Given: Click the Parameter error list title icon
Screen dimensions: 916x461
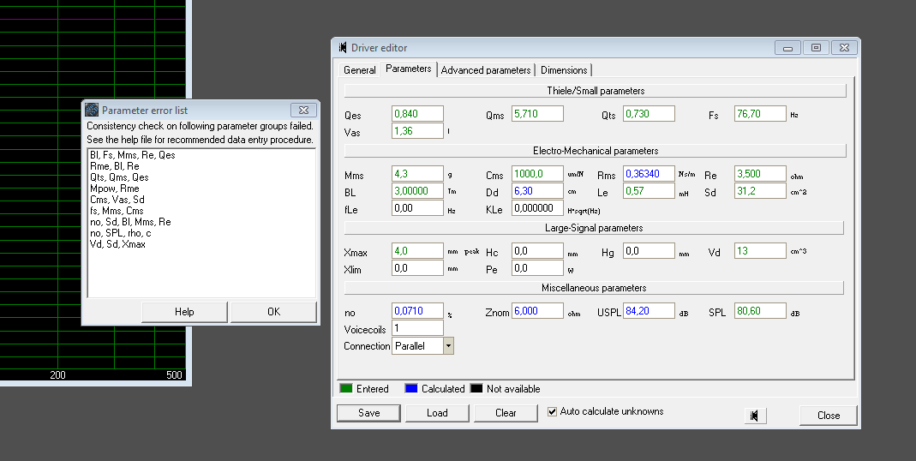Looking at the screenshot, I should point(92,110).
